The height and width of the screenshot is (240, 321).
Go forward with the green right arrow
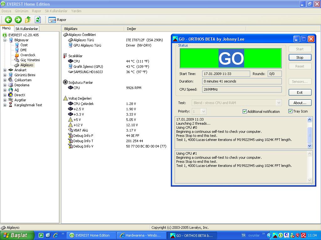coord(18,20)
